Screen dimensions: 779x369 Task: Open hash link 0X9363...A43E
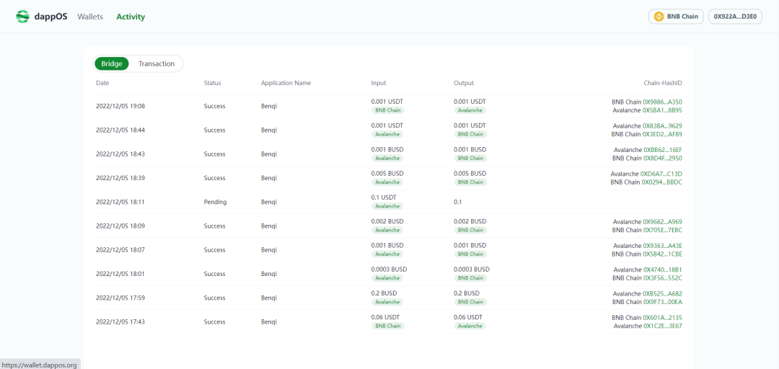[662, 246]
